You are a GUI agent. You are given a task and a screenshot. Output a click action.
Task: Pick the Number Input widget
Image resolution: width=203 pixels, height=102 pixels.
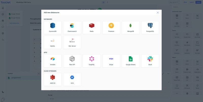tap(187, 35)
